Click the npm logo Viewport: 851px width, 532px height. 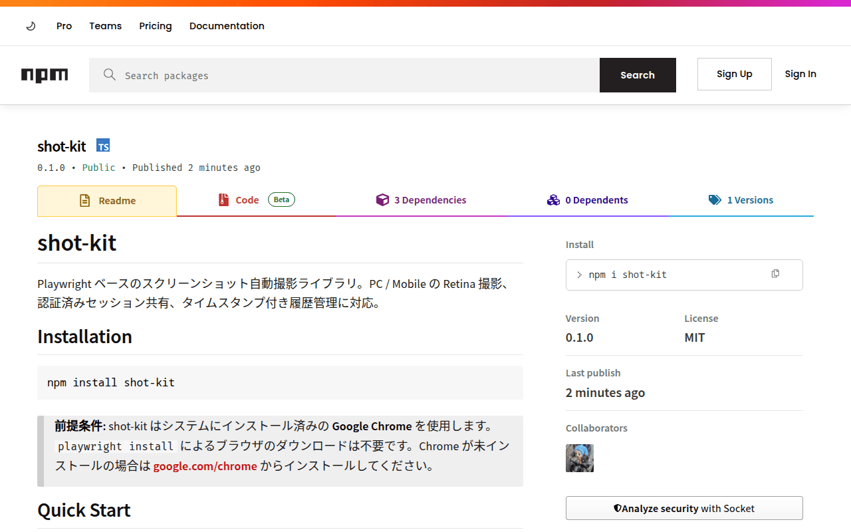45,75
